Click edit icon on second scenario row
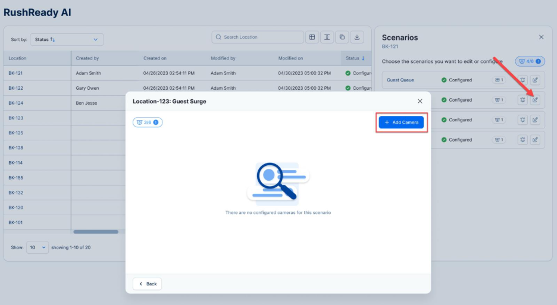Viewport: 557px width, 305px height. [535, 100]
